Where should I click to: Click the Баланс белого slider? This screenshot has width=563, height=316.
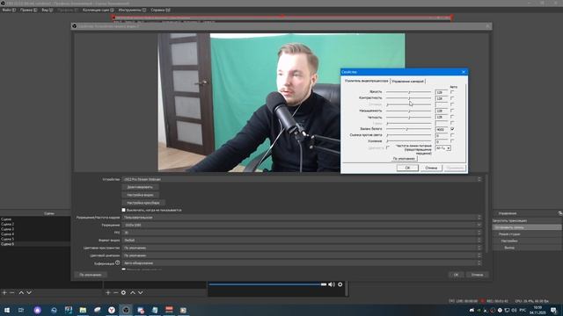[408, 129]
